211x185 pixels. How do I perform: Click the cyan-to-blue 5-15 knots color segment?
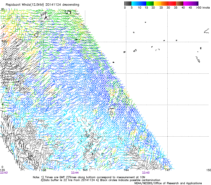click(139, 3)
